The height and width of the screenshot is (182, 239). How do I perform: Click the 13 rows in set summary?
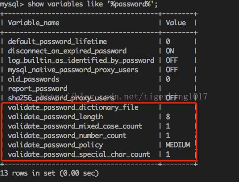tap(49, 173)
